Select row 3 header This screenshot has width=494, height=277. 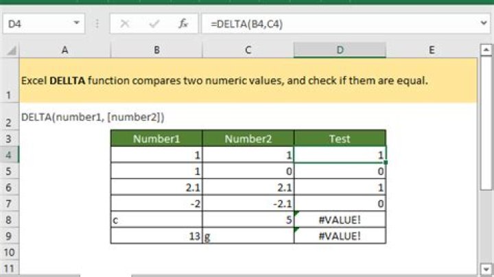[x=10, y=138]
